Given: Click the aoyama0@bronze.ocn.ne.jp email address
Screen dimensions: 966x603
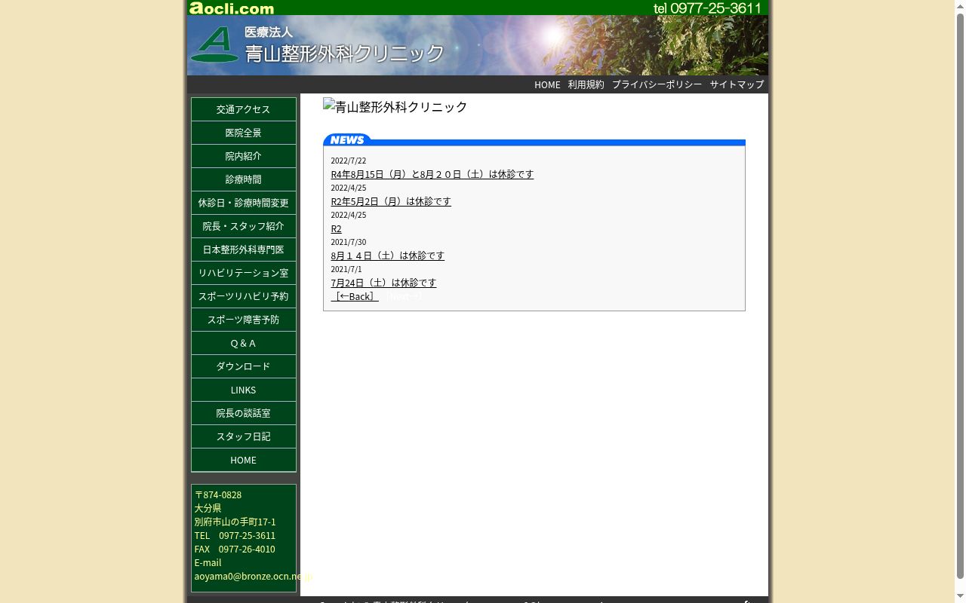Looking at the screenshot, I should point(253,576).
